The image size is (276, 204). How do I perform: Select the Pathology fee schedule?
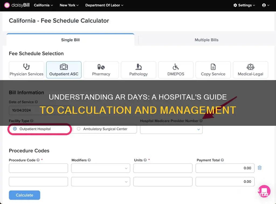point(138,70)
